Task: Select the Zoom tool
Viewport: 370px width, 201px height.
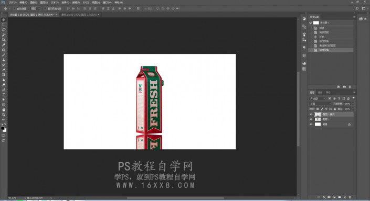Action: click(x=4, y=115)
